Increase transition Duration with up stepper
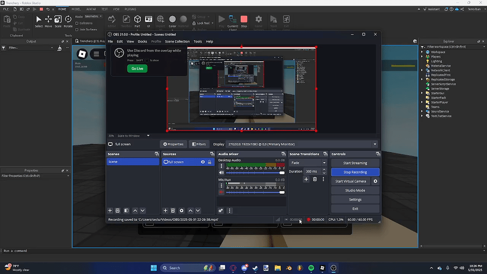The image size is (487, 274). (x=324, y=170)
